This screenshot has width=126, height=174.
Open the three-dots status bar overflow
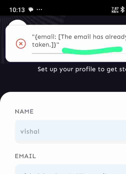tap(39, 10)
